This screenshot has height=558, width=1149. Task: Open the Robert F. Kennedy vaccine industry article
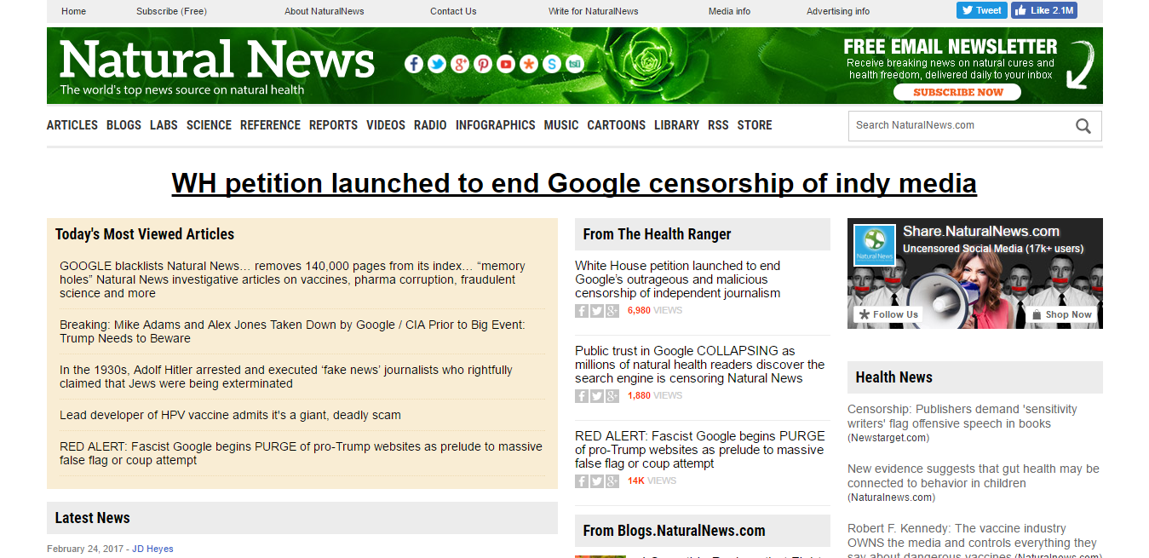click(x=972, y=542)
